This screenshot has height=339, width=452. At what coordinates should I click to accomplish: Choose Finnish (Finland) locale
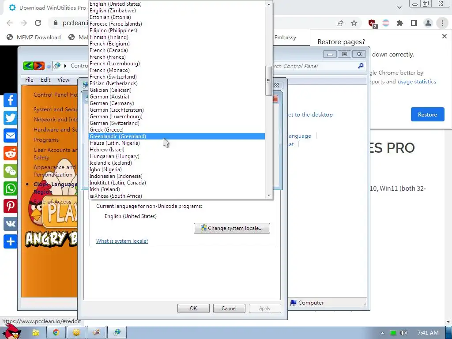point(177,37)
